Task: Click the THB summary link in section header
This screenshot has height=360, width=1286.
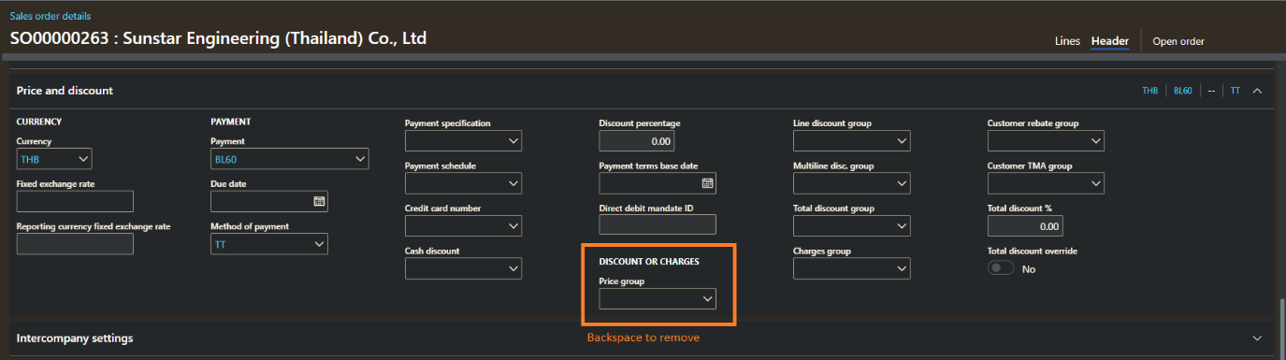Action: point(1149,91)
